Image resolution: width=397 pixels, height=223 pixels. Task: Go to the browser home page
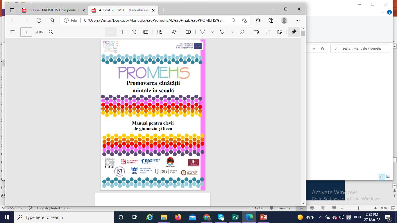pyautogui.click(x=52, y=20)
